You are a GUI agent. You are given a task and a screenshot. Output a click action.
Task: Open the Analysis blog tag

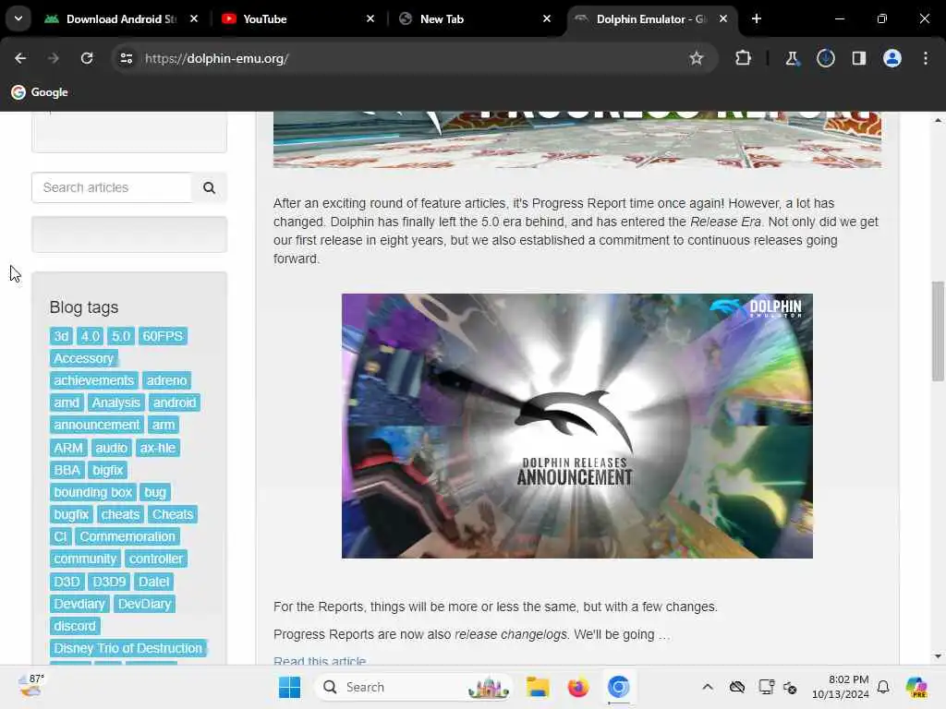tap(115, 403)
